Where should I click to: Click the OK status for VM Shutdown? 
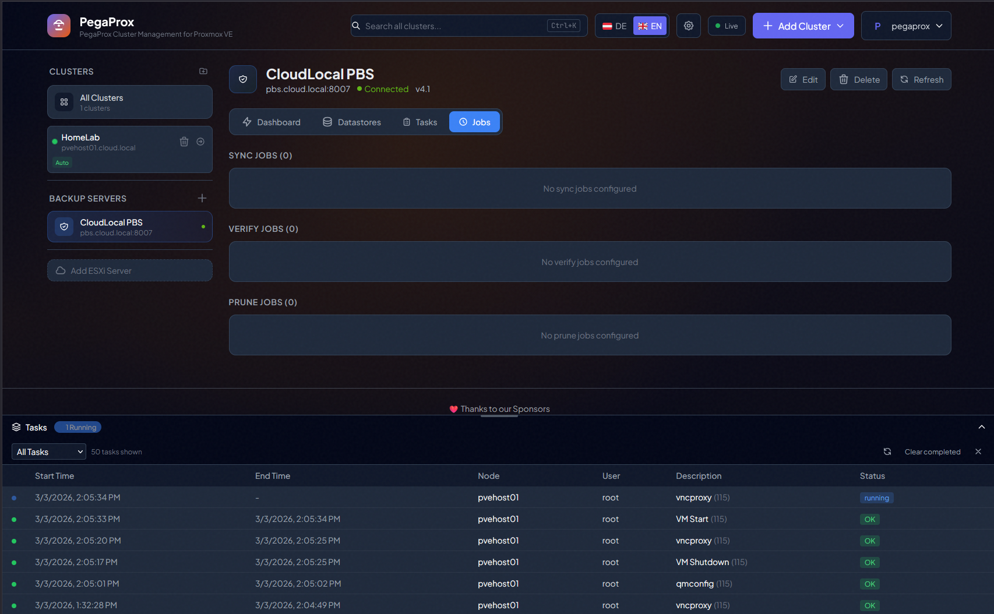[x=870, y=562]
